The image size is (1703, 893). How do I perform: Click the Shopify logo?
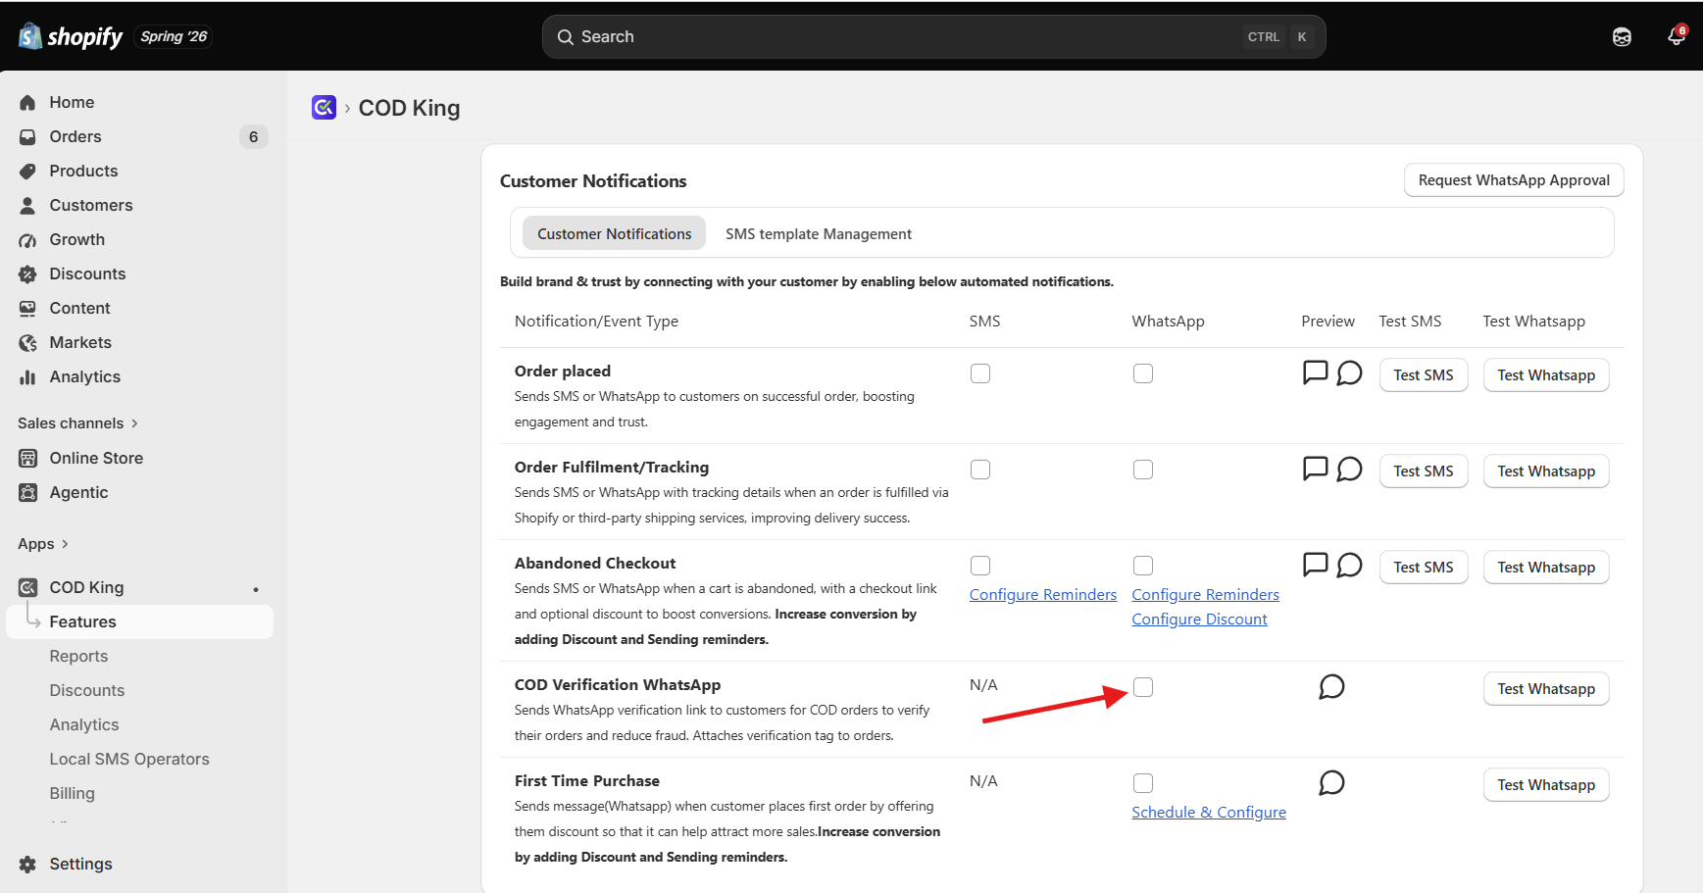click(x=71, y=36)
